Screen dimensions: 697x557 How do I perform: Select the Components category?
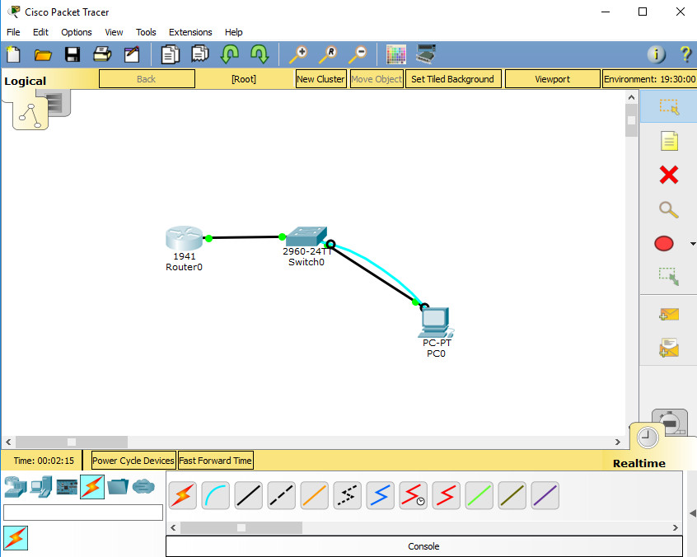tap(67, 487)
